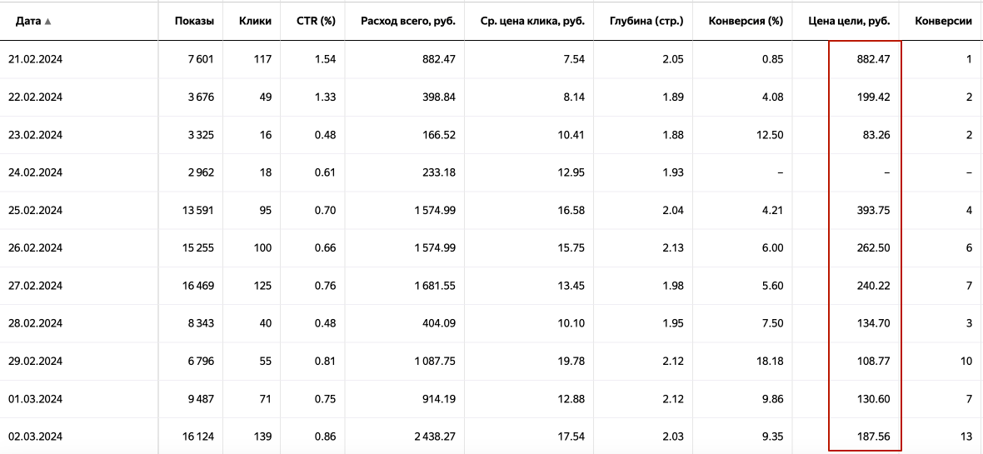The height and width of the screenshot is (454, 983).
Task: Sort table by Показы column header
Action: tap(195, 21)
